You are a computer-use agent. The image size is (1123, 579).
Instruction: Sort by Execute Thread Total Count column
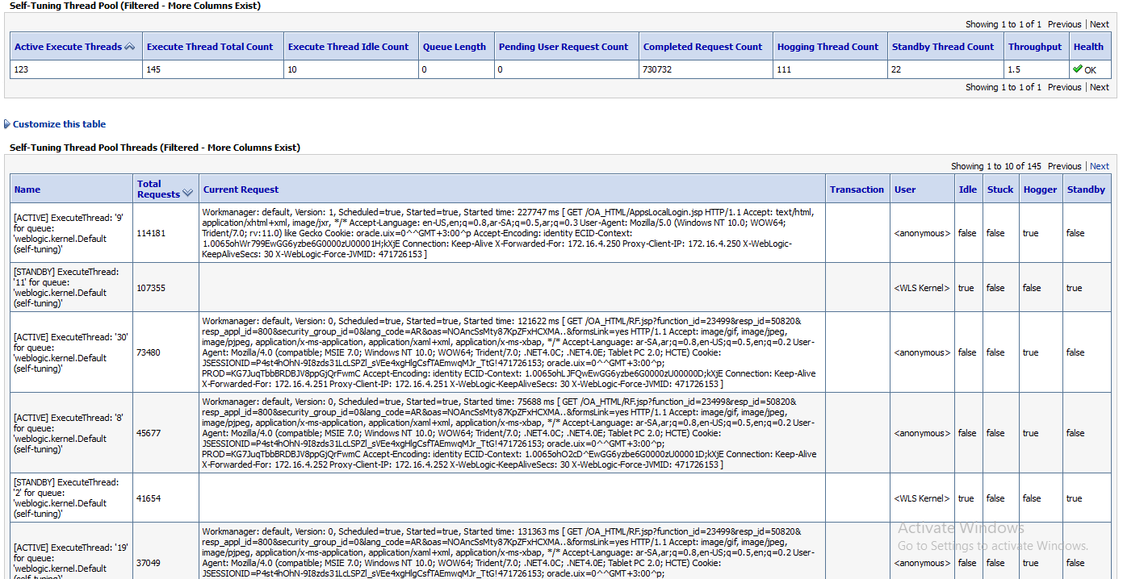coord(210,47)
